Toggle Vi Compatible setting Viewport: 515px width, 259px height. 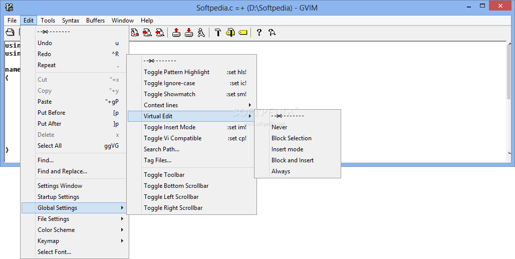[191, 138]
